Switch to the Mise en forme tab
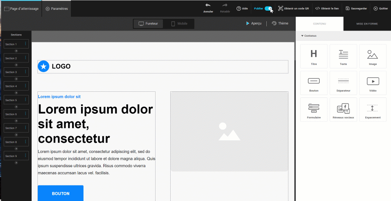The image size is (391, 201). (367, 24)
